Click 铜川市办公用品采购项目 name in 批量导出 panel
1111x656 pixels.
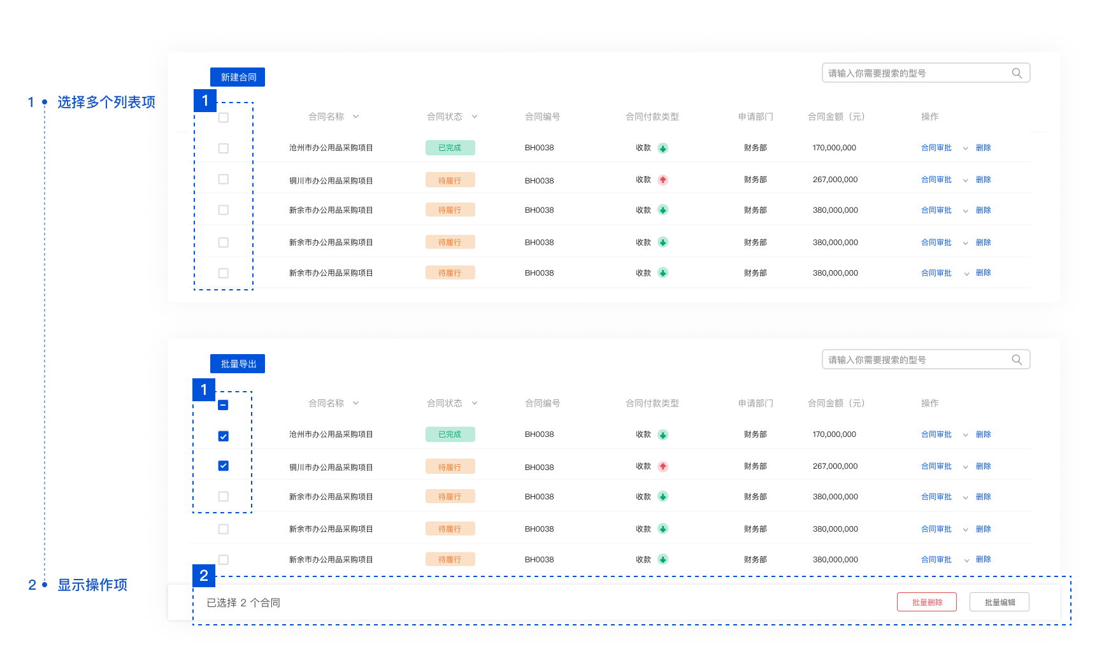[x=331, y=467]
